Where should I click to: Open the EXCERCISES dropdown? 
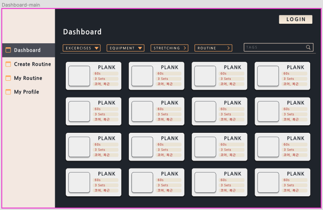(x=82, y=48)
